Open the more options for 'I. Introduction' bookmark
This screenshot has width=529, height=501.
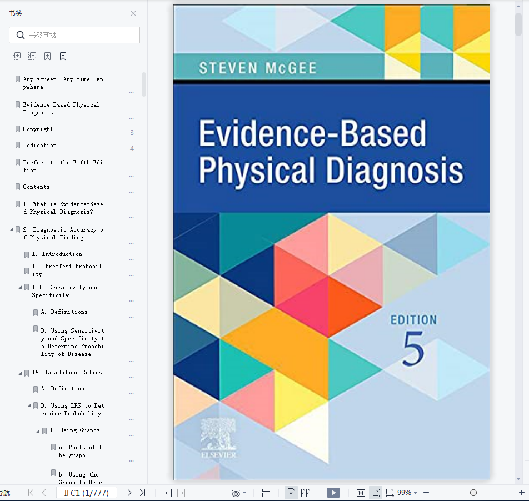tap(132, 259)
